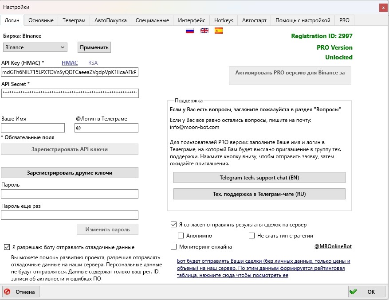
Task: Open the PRO tab
Action: (344, 20)
